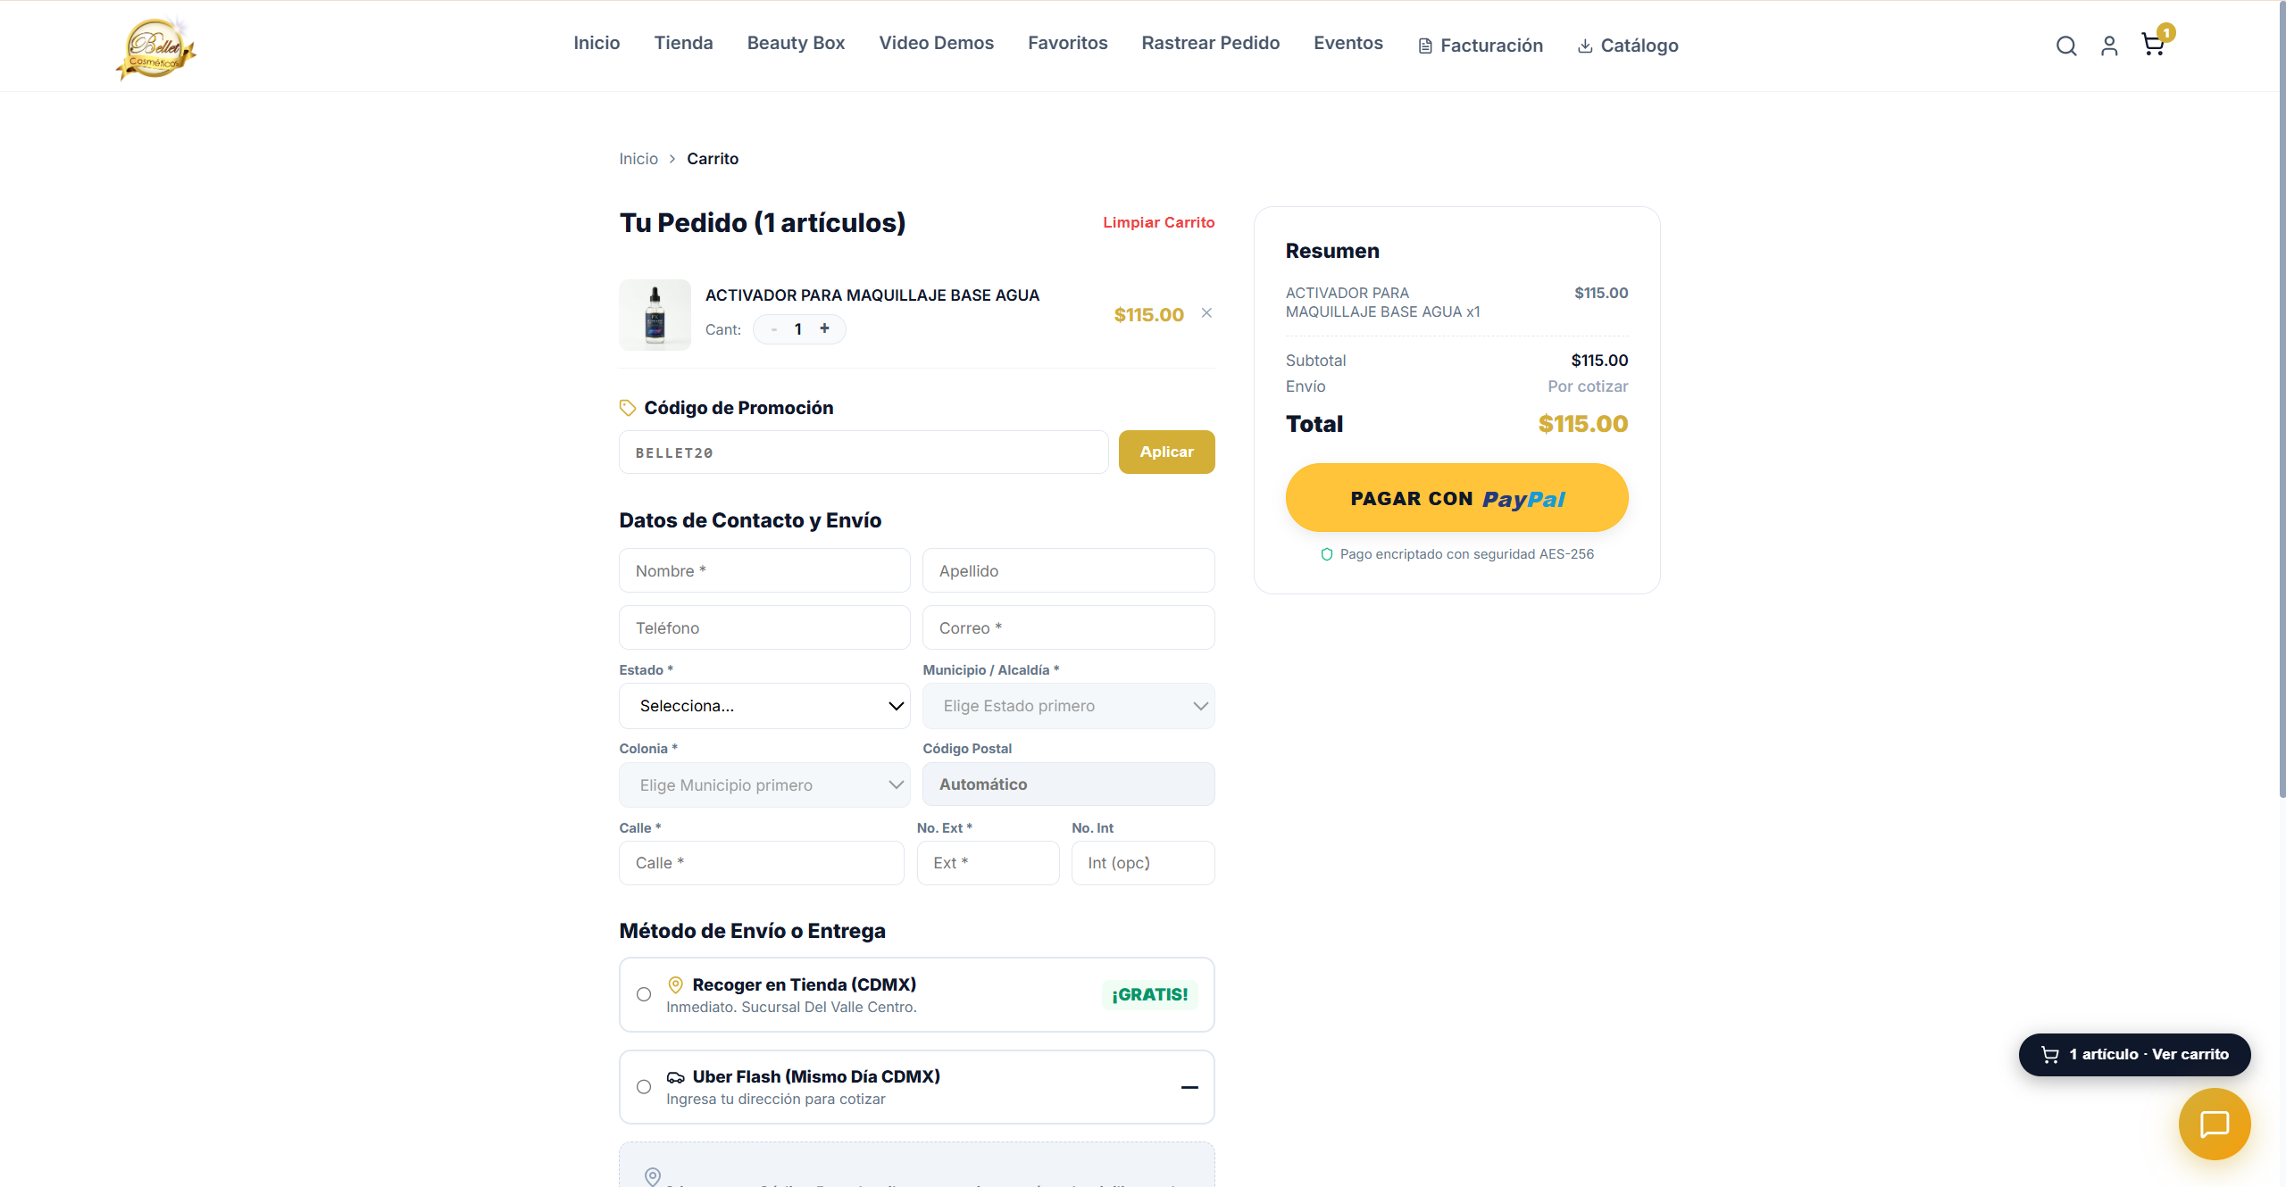
Task: Remove the Activador item with X icon
Action: [x=1206, y=313]
